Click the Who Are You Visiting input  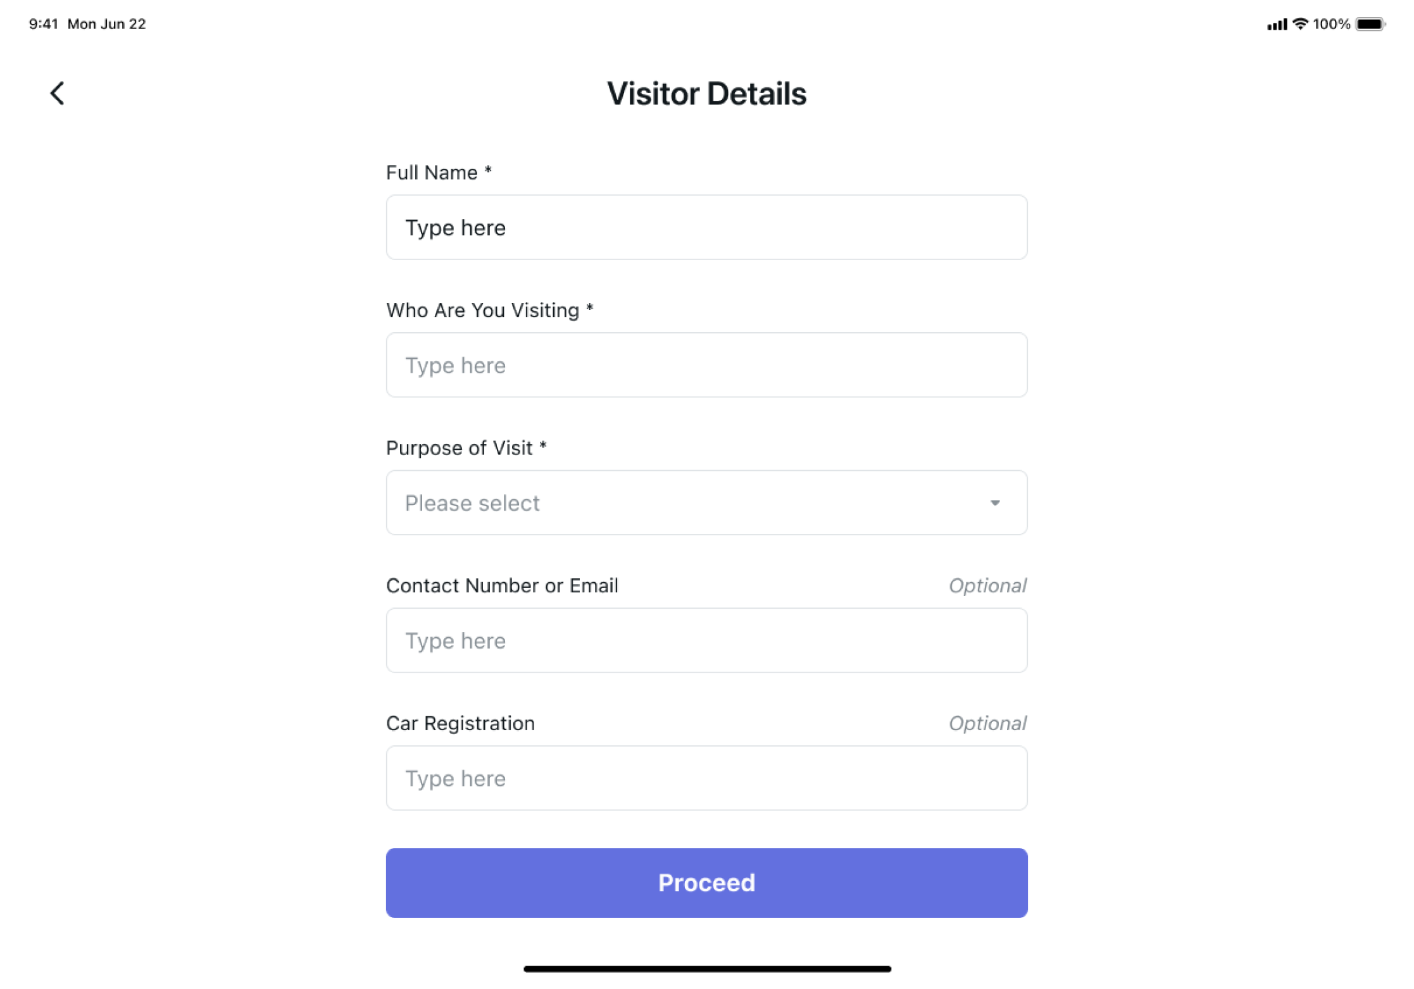coord(706,365)
